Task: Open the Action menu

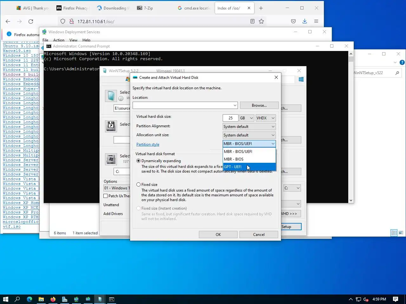Action: click(x=59, y=40)
